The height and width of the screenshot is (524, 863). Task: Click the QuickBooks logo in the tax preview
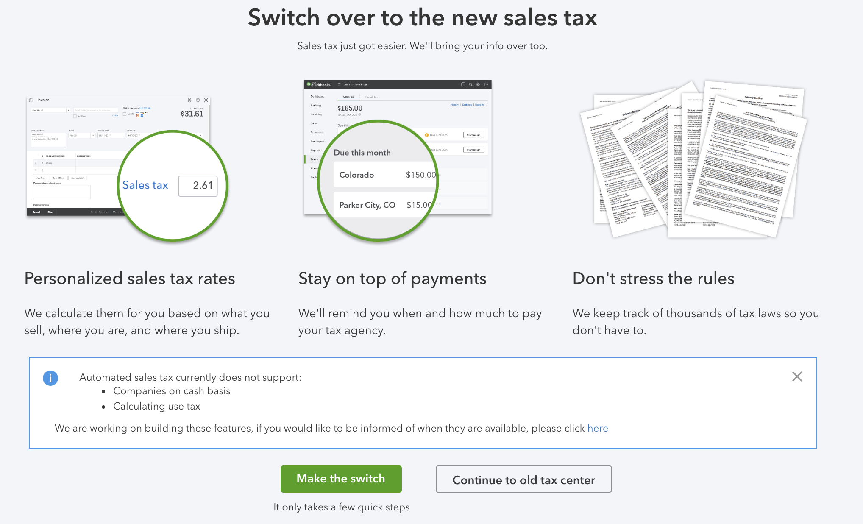click(318, 84)
